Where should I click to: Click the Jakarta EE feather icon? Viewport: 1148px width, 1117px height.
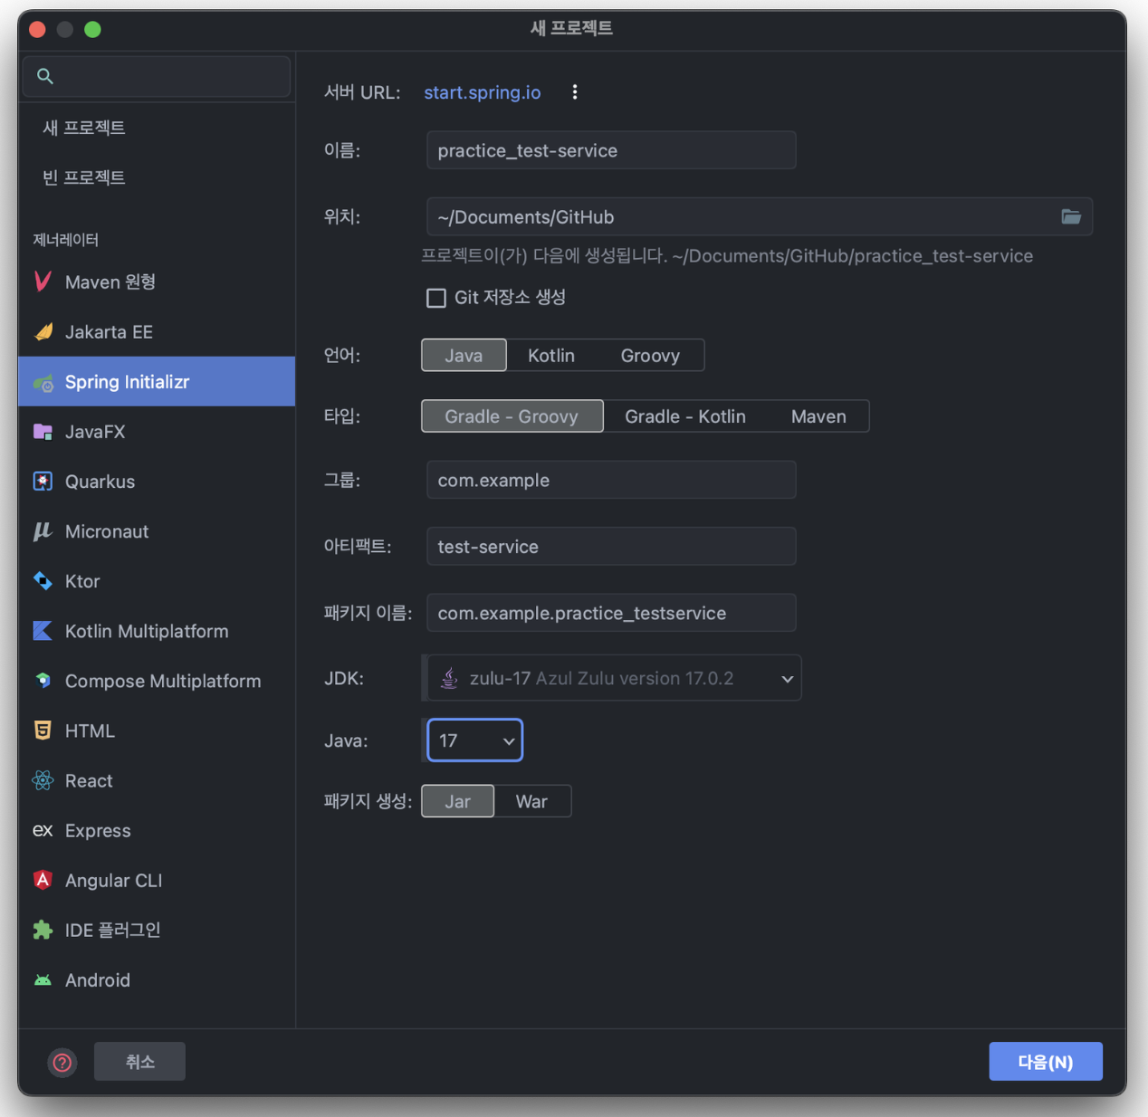point(43,331)
